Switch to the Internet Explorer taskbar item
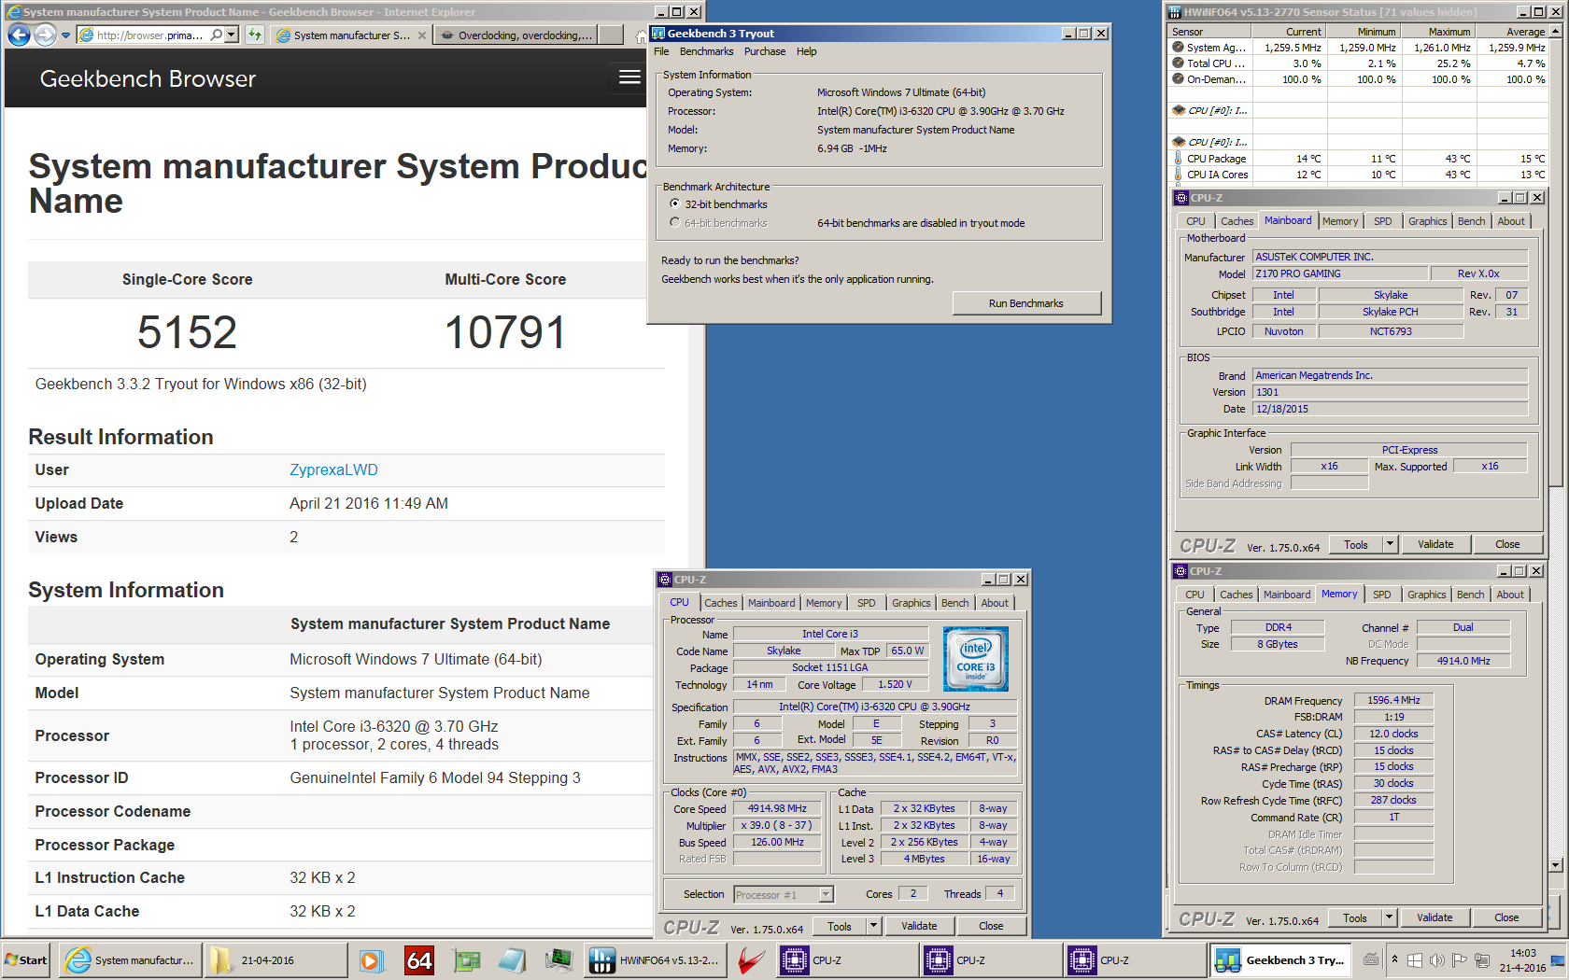The height and width of the screenshot is (980, 1569). coord(131,959)
